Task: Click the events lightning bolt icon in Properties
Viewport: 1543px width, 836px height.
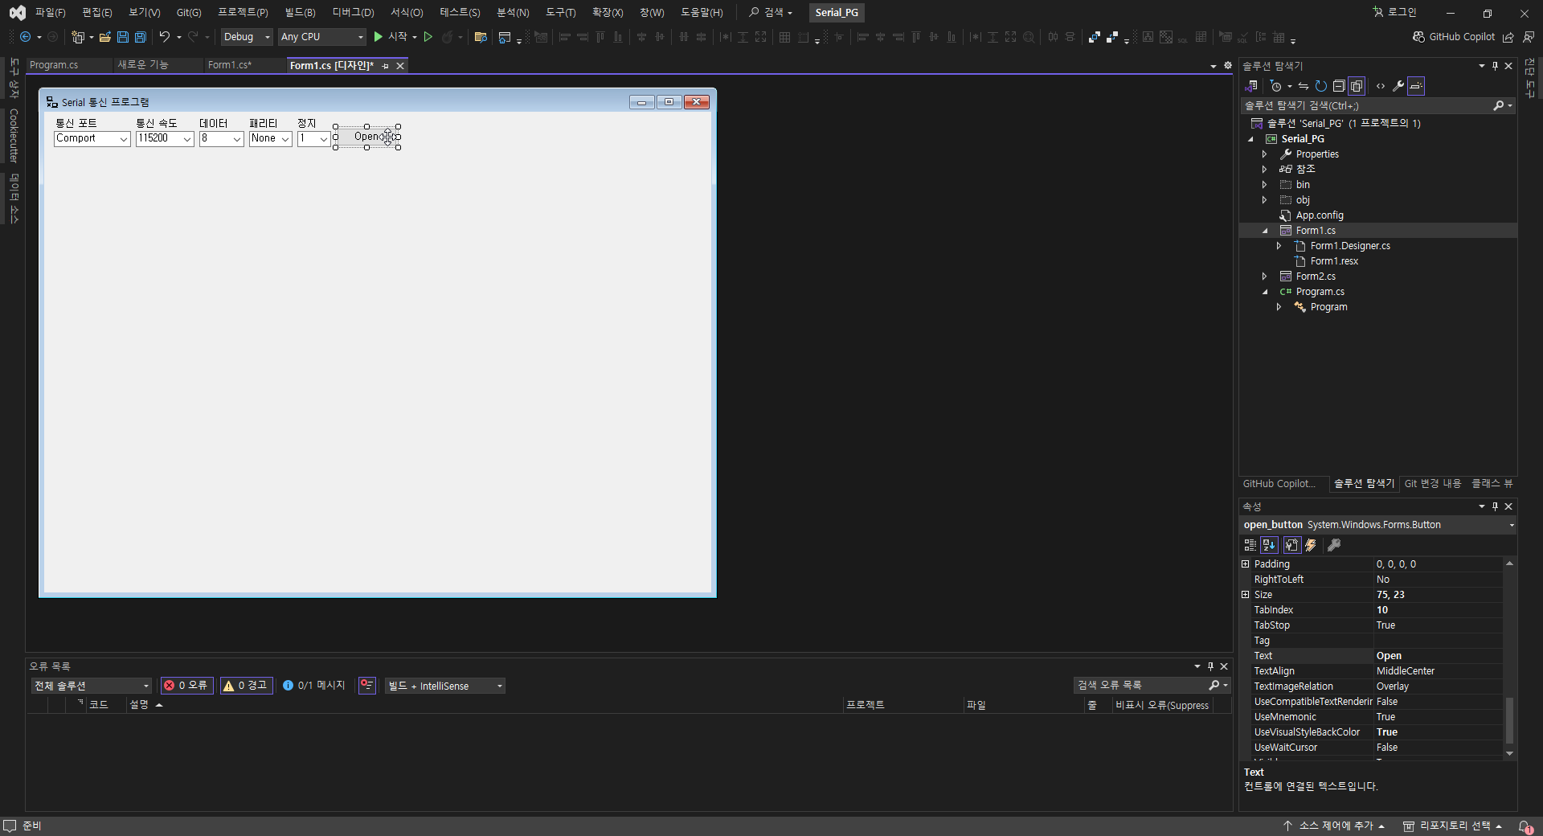Action: pos(1311,545)
